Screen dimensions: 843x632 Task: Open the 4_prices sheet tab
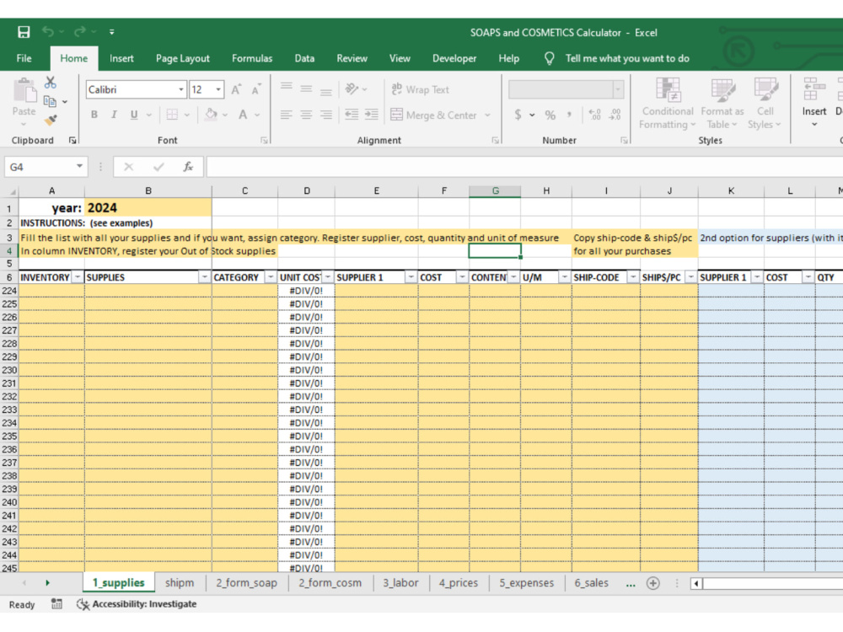pyautogui.click(x=458, y=582)
